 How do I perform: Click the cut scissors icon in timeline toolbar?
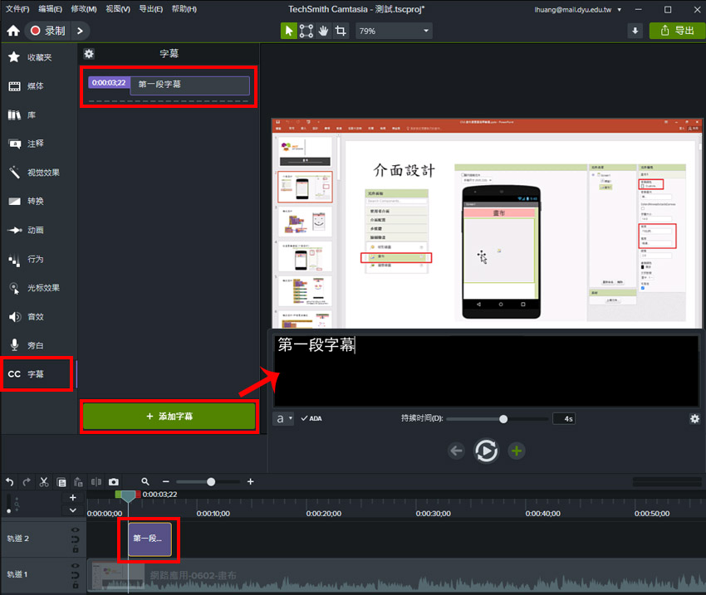(x=44, y=482)
